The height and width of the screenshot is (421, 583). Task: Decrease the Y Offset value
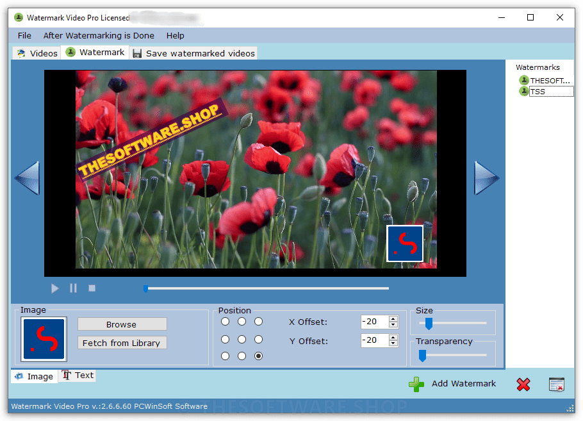pos(393,343)
